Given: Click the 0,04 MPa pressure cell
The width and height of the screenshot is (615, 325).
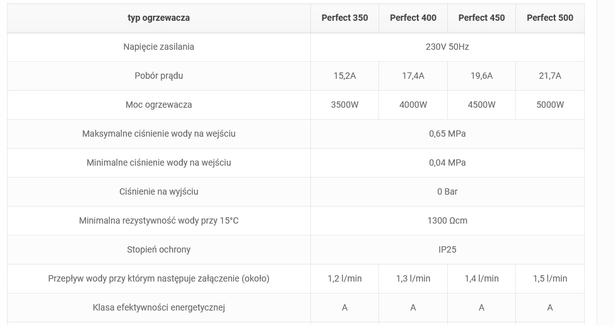Looking at the screenshot, I should [447, 163].
